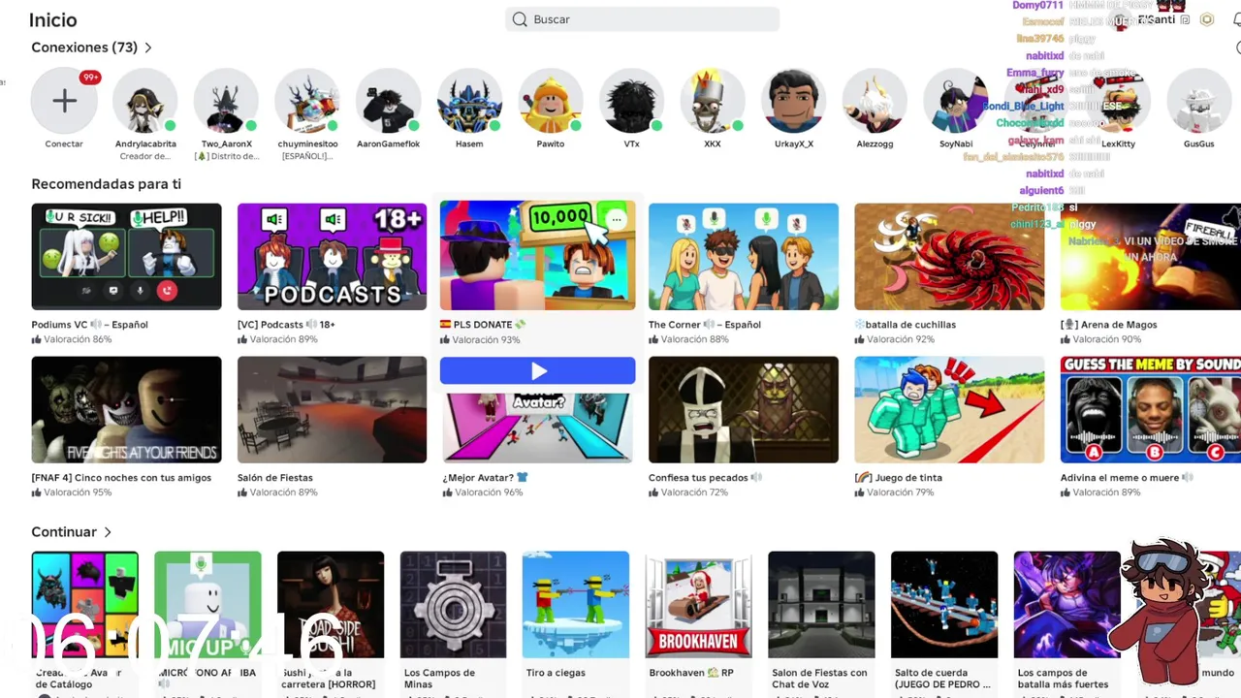Click the 'Valoración 96%' rating text

coord(489,492)
